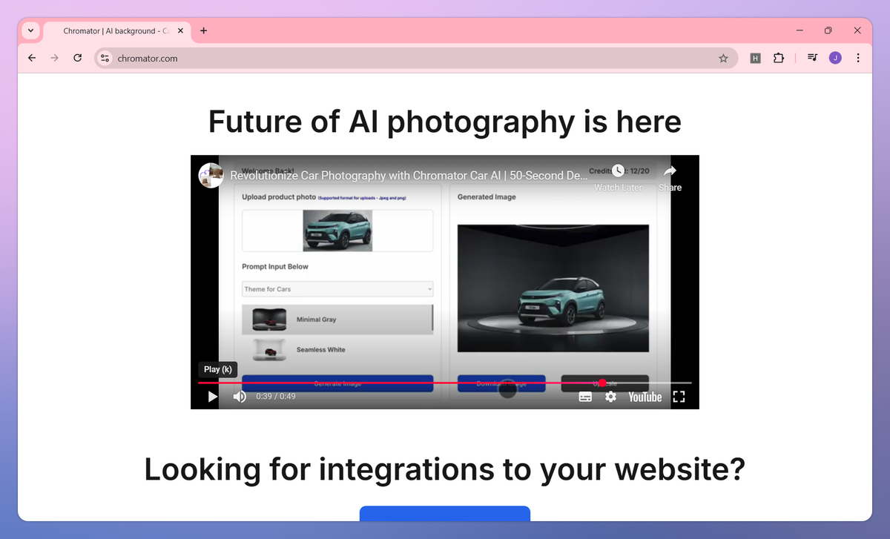Close the Chrome window
The height and width of the screenshot is (539, 890).
857,30
